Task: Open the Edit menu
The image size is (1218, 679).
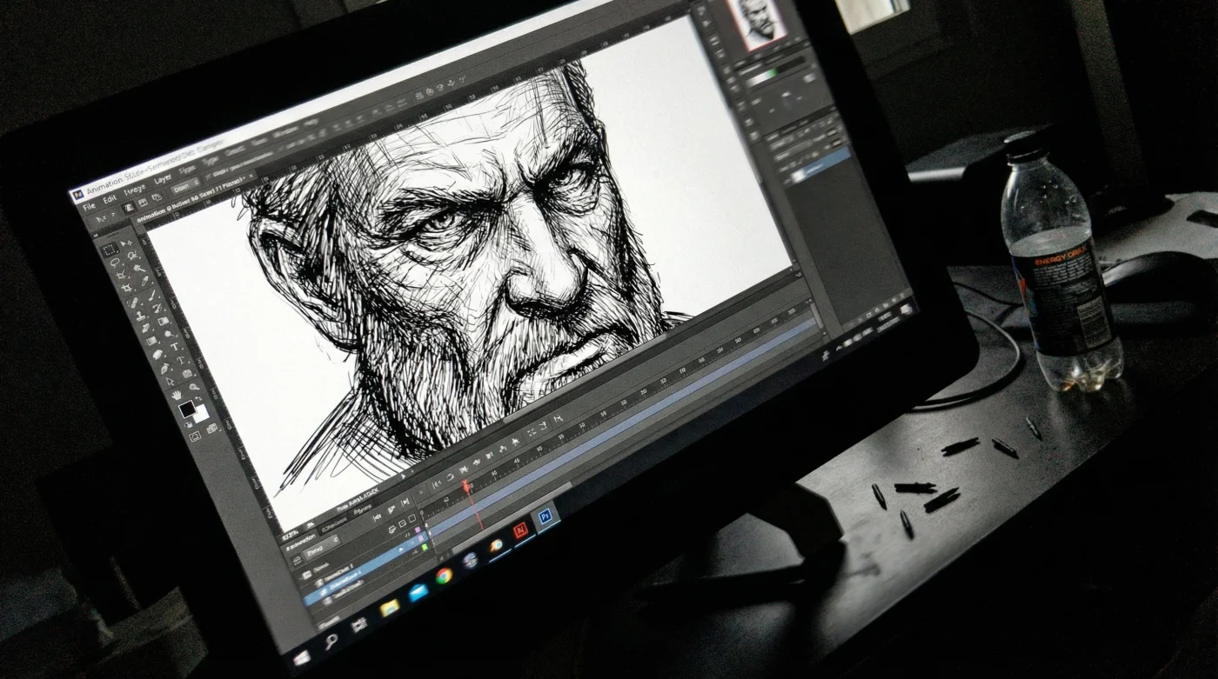Action: (x=110, y=199)
